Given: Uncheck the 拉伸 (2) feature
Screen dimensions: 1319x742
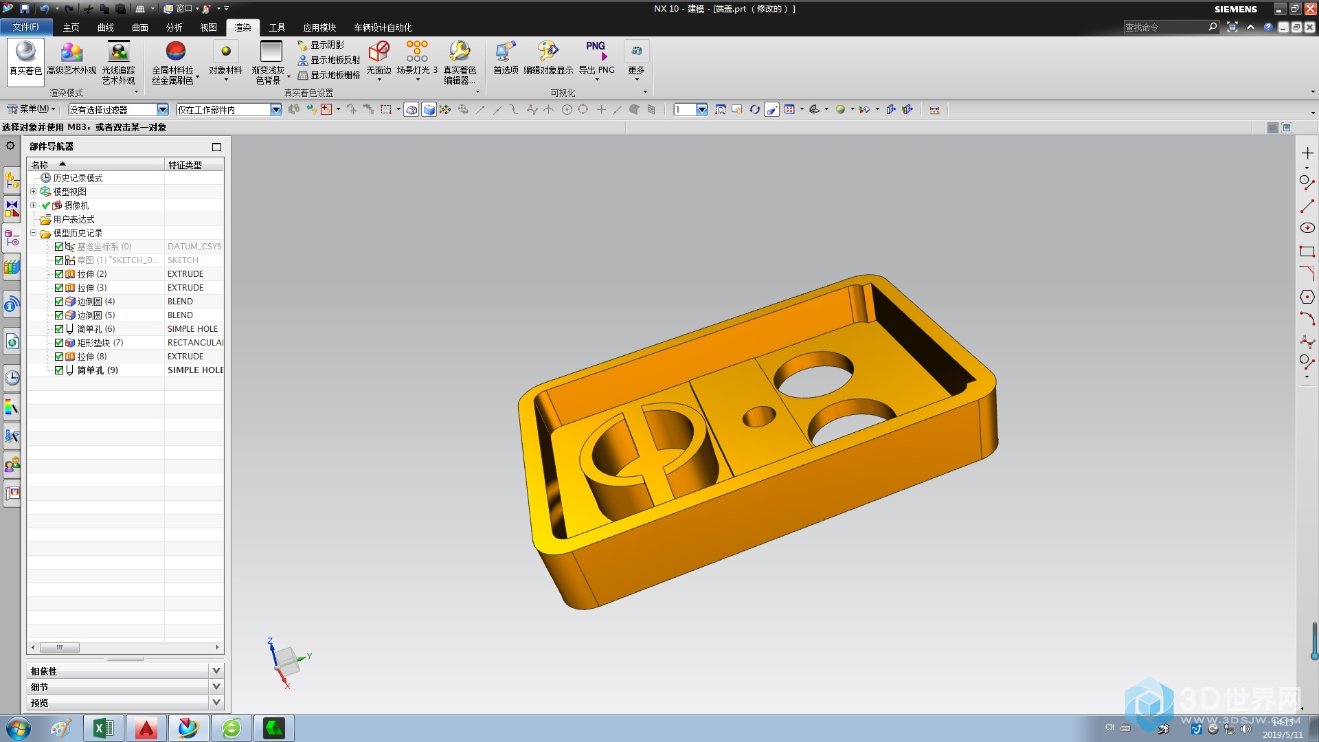Looking at the screenshot, I should pyautogui.click(x=59, y=274).
